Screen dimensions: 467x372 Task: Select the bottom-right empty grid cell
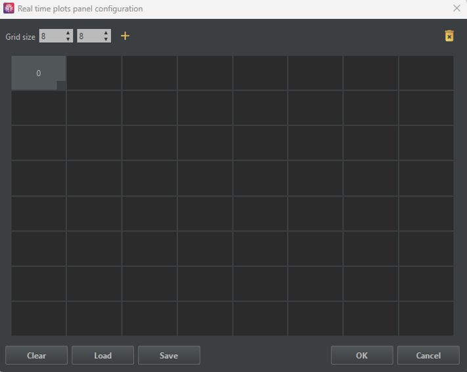click(426, 318)
